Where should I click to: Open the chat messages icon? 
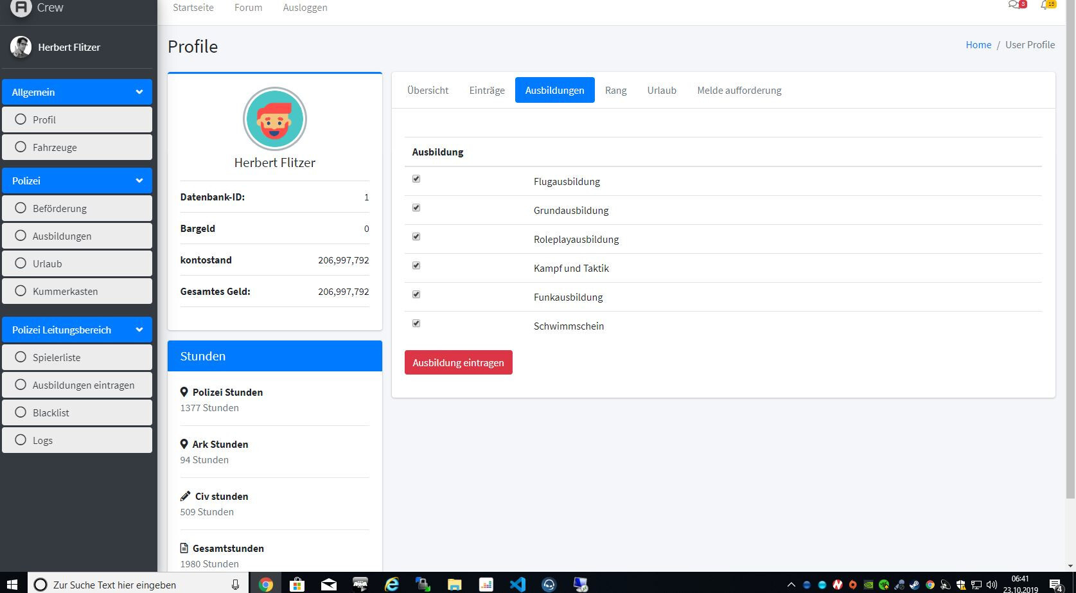click(1014, 5)
